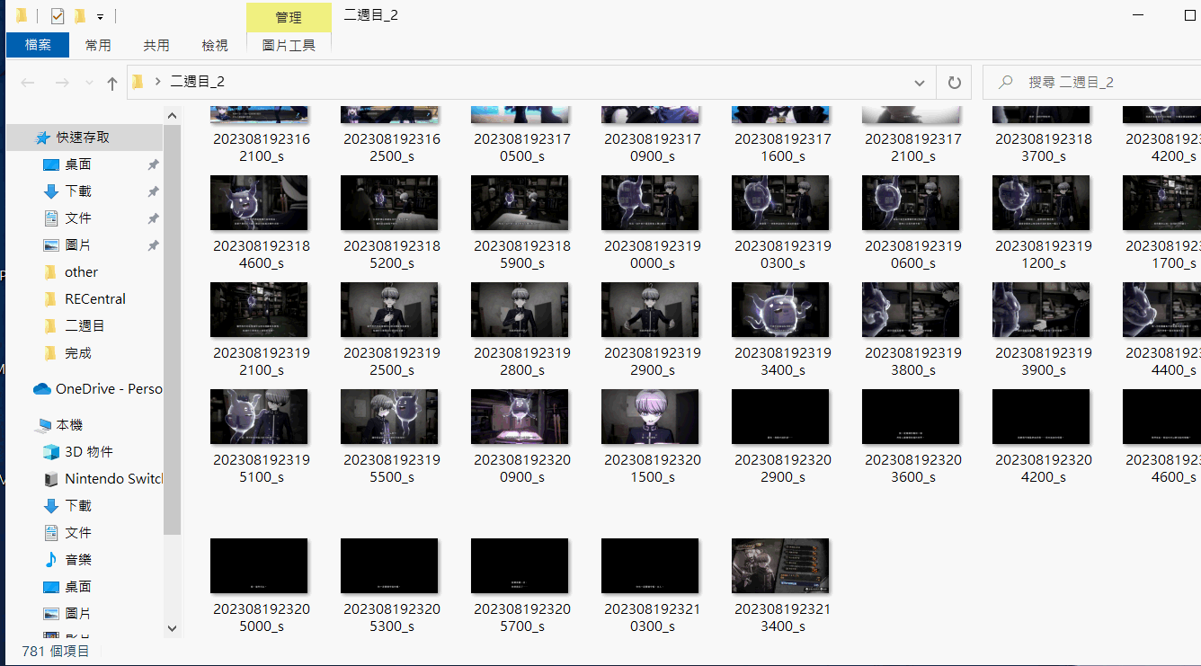
Task: Go up one folder level
Action: (112, 83)
